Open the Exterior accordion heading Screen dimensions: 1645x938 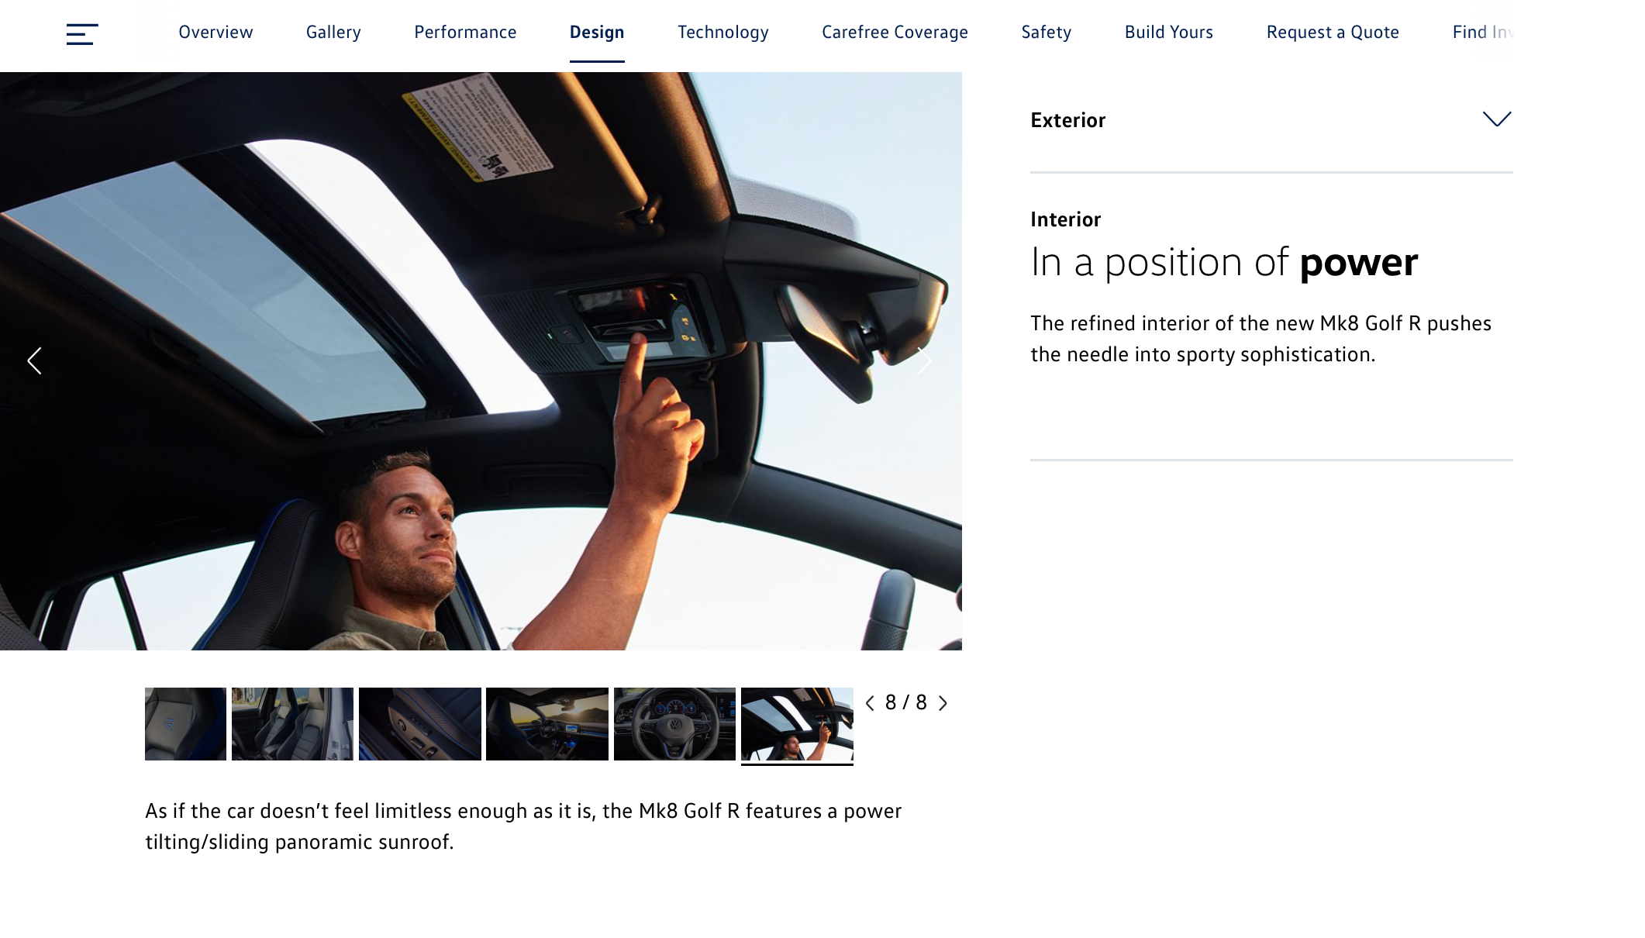pyautogui.click(x=1067, y=120)
